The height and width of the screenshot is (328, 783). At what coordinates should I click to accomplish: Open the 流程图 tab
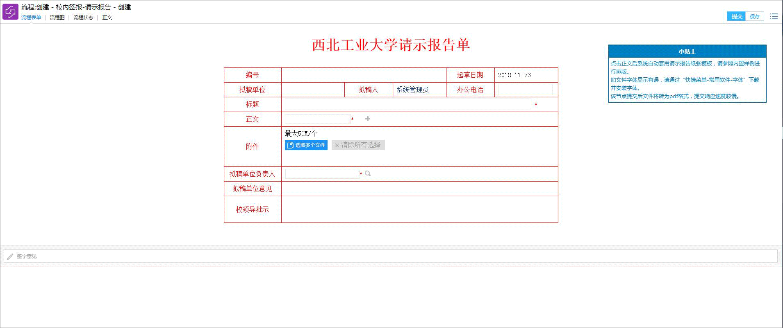point(57,18)
